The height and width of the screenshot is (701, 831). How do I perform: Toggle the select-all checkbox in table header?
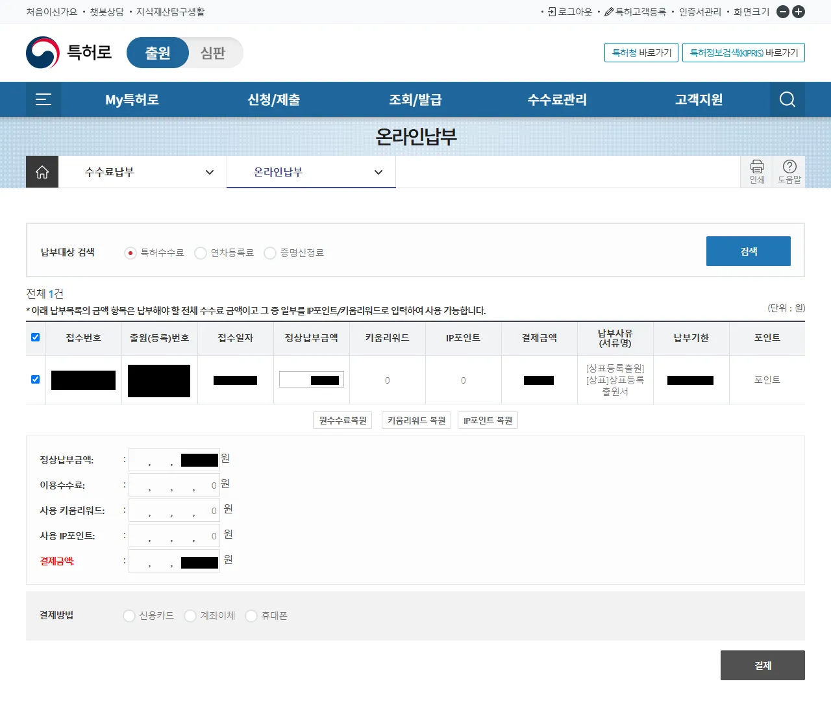(36, 338)
